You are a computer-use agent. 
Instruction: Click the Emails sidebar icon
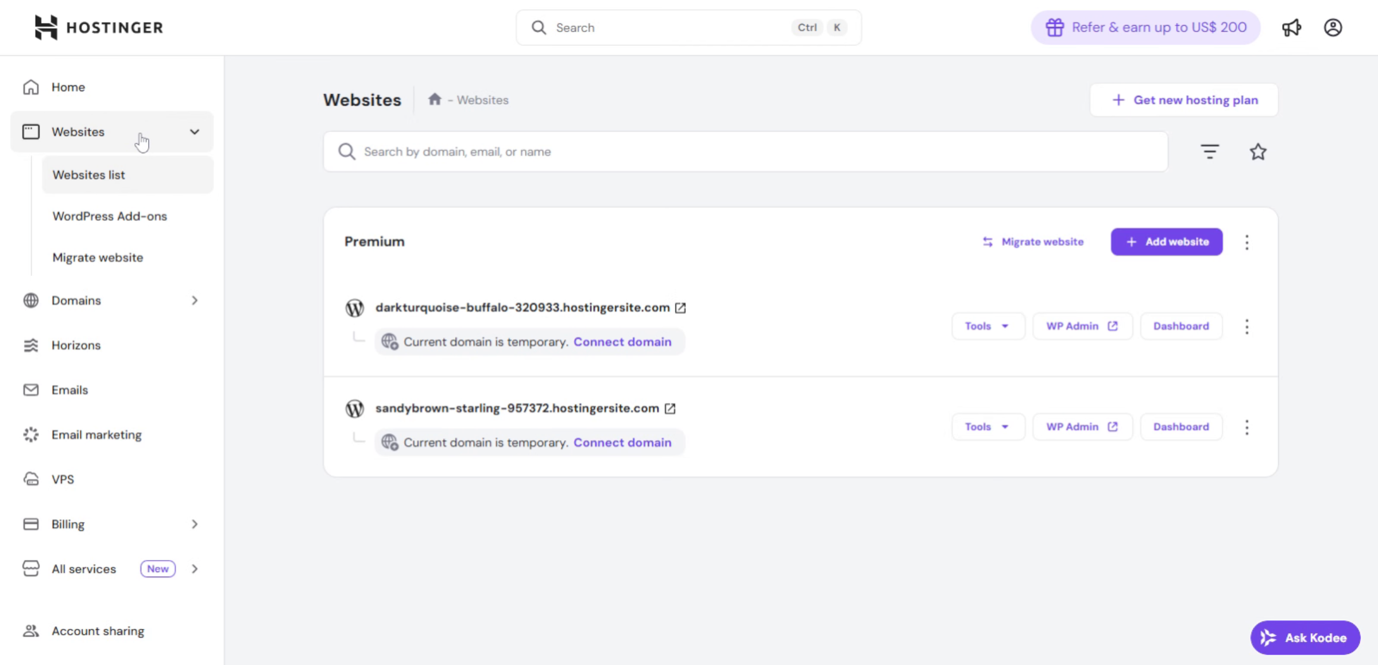[x=30, y=390]
